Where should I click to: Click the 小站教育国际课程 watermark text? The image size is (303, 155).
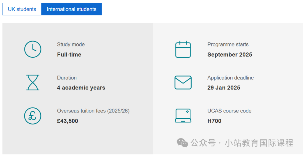[x=259, y=143]
